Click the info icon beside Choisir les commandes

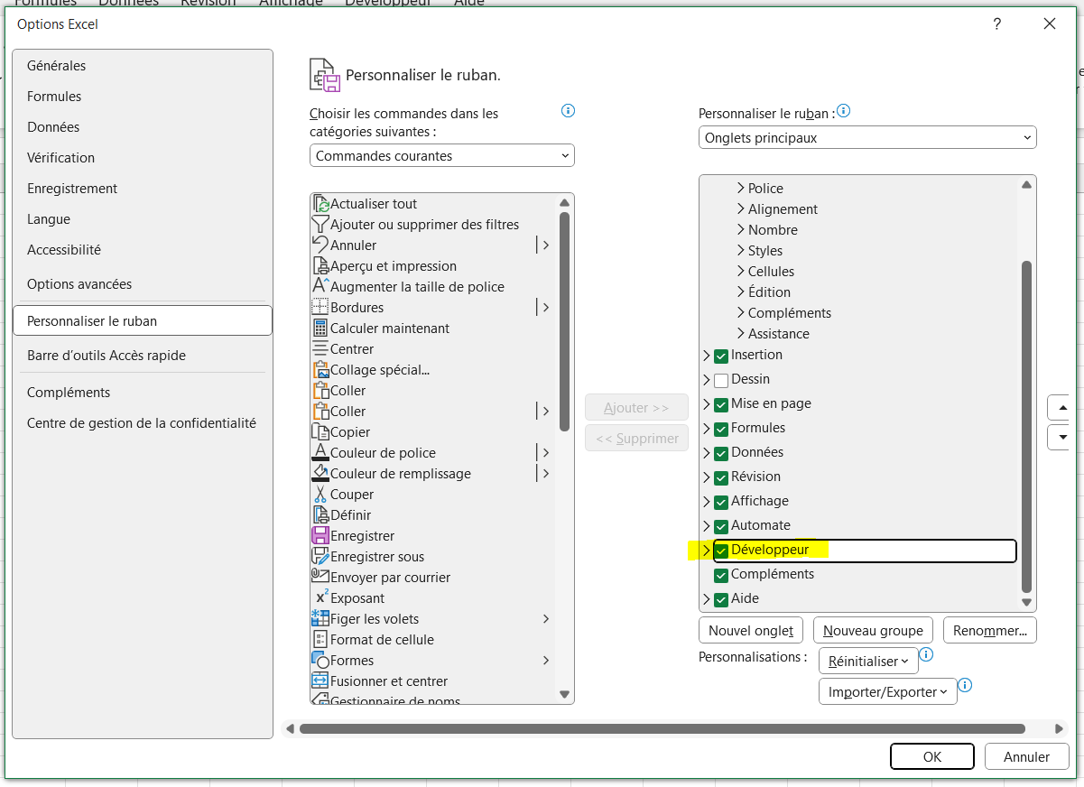(568, 111)
